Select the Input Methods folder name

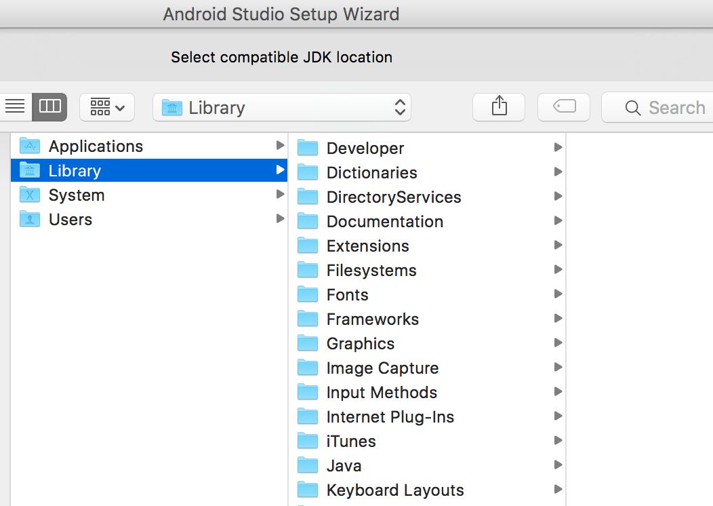tap(382, 393)
